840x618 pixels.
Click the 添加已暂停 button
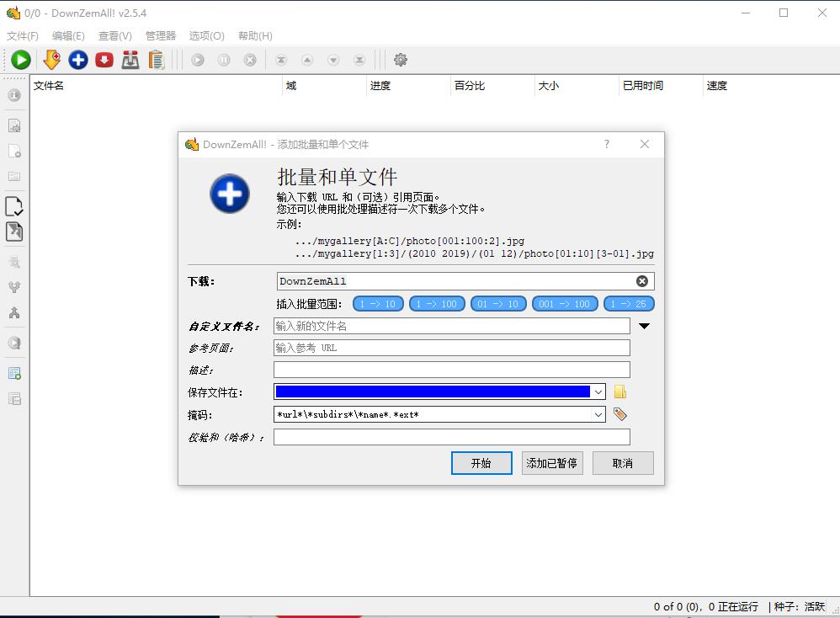pyautogui.click(x=552, y=463)
